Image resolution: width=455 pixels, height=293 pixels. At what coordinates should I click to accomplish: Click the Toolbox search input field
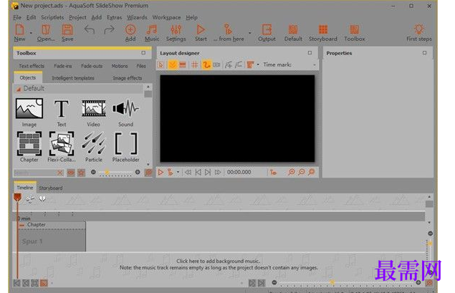[x=35, y=173]
